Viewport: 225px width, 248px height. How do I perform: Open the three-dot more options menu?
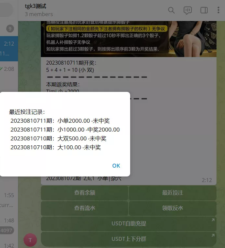click(x=218, y=10)
